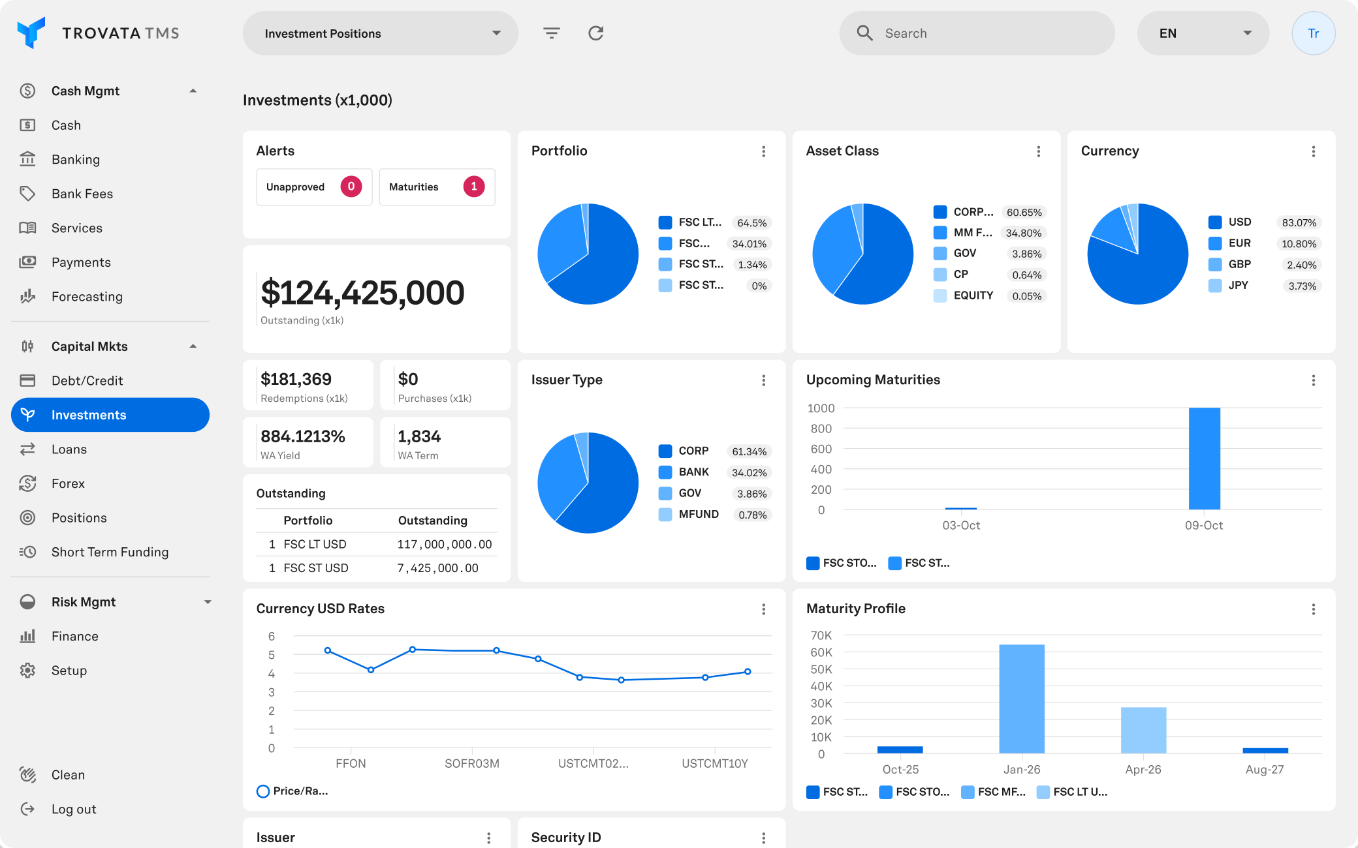The width and height of the screenshot is (1358, 848).
Task: Click the Forecasting sidebar icon
Action: click(27, 297)
